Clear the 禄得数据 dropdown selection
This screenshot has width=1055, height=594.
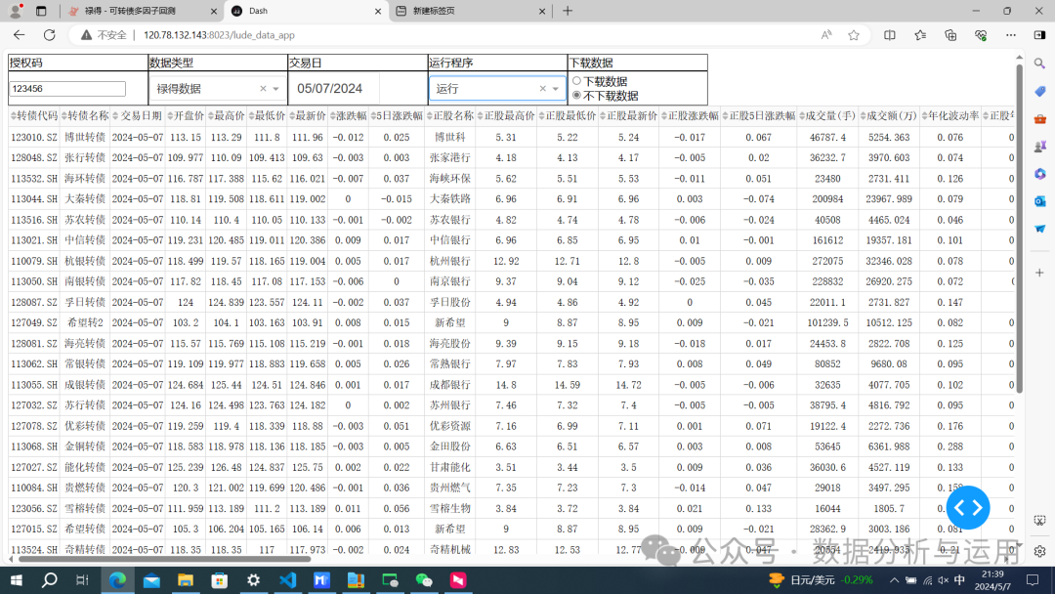(263, 89)
